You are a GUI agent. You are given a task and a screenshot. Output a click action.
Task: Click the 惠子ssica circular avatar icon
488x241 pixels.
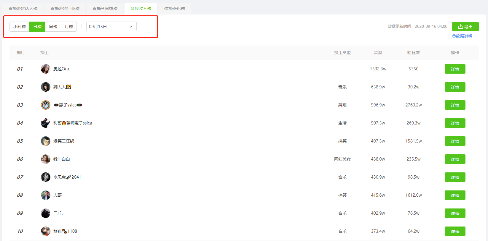pos(45,105)
